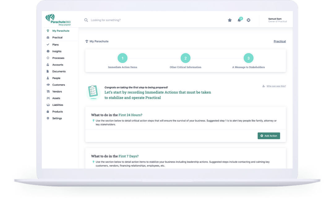This screenshot has width=334, height=200.
Task: Open Processes in the sidebar
Action: pos(58,58)
